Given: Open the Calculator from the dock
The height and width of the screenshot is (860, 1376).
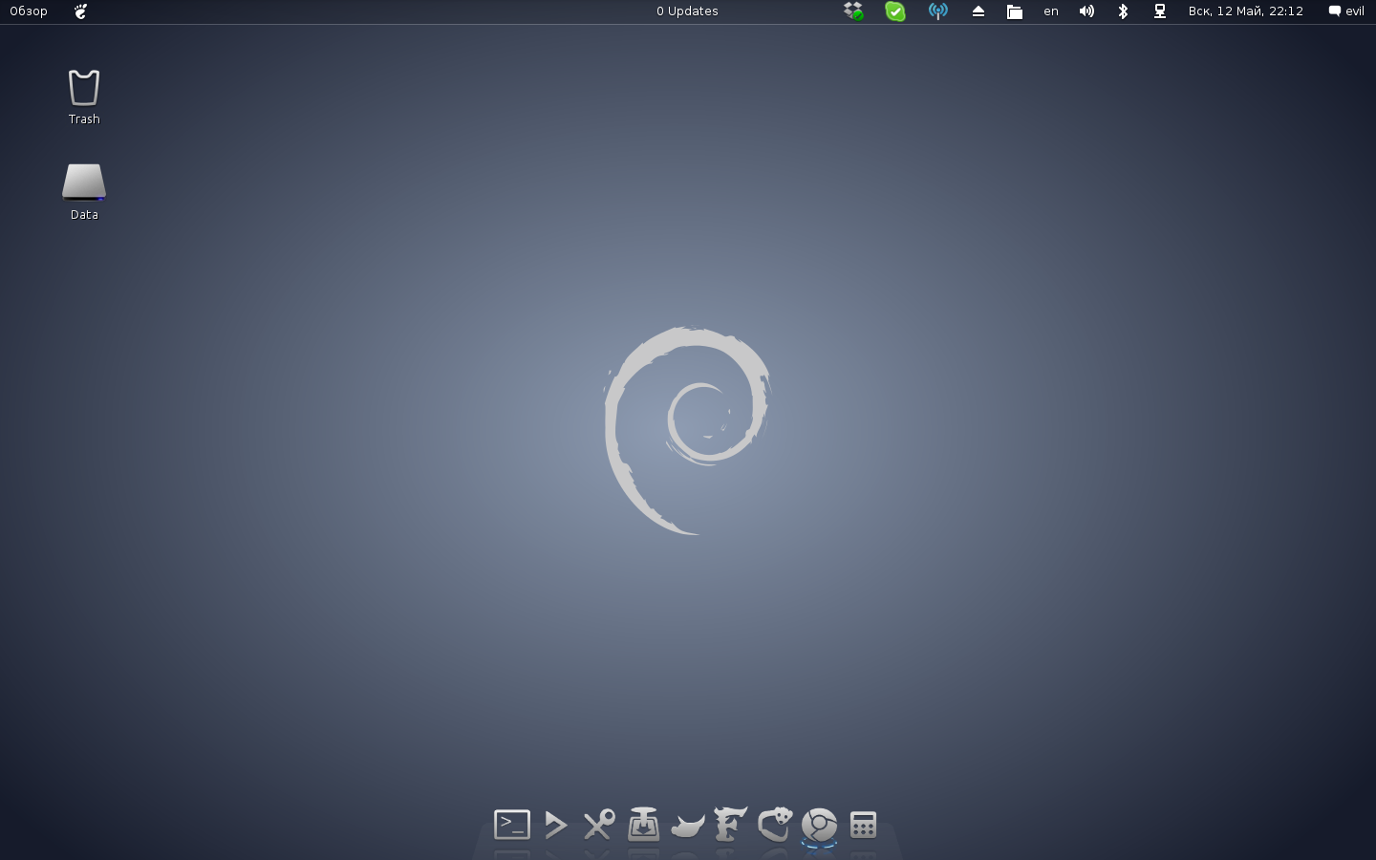Looking at the screenshot, I should pos(863,825).
